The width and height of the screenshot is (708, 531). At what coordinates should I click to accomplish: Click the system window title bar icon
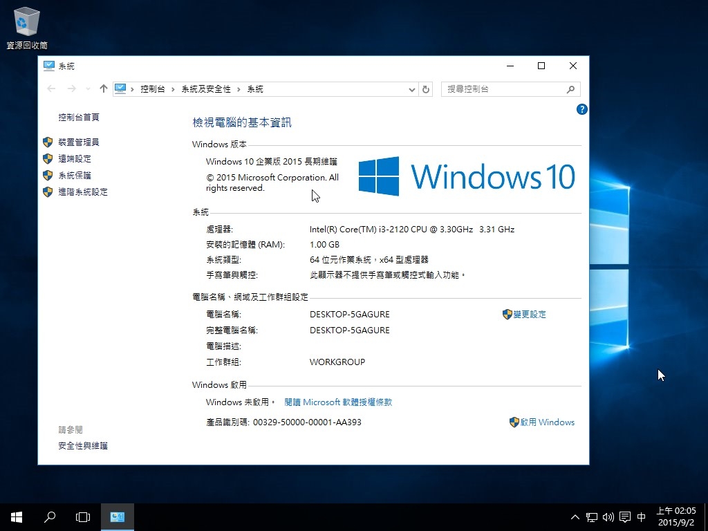(49, 66)
